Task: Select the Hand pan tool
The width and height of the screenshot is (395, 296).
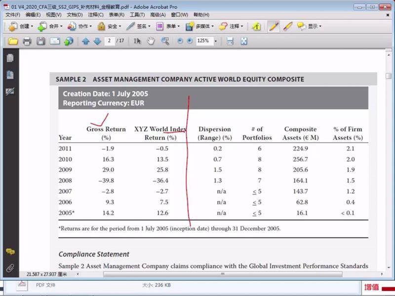Action: tap(151, 41)
